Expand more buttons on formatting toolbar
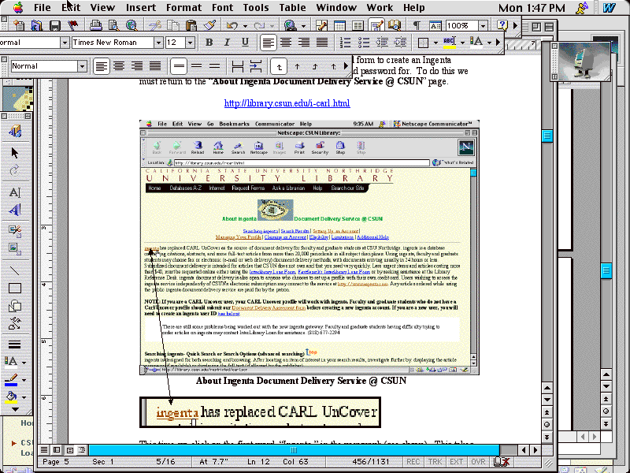630x473 pixels. click(x=498, y=42)
